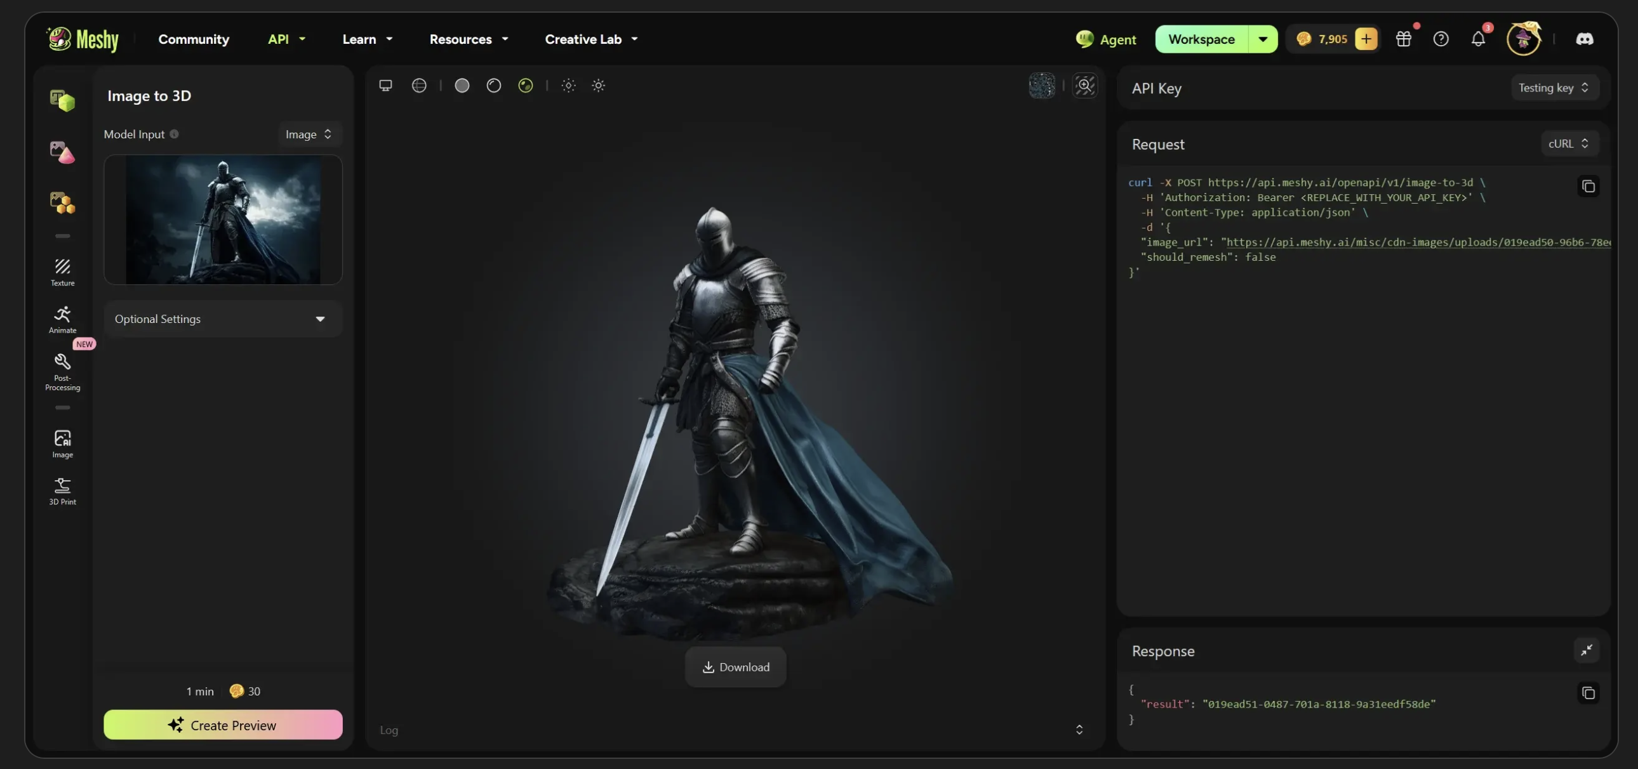The width and height of the screenshot is (1638, 769).
Task: Click the Log label
Action: (389, 730)
